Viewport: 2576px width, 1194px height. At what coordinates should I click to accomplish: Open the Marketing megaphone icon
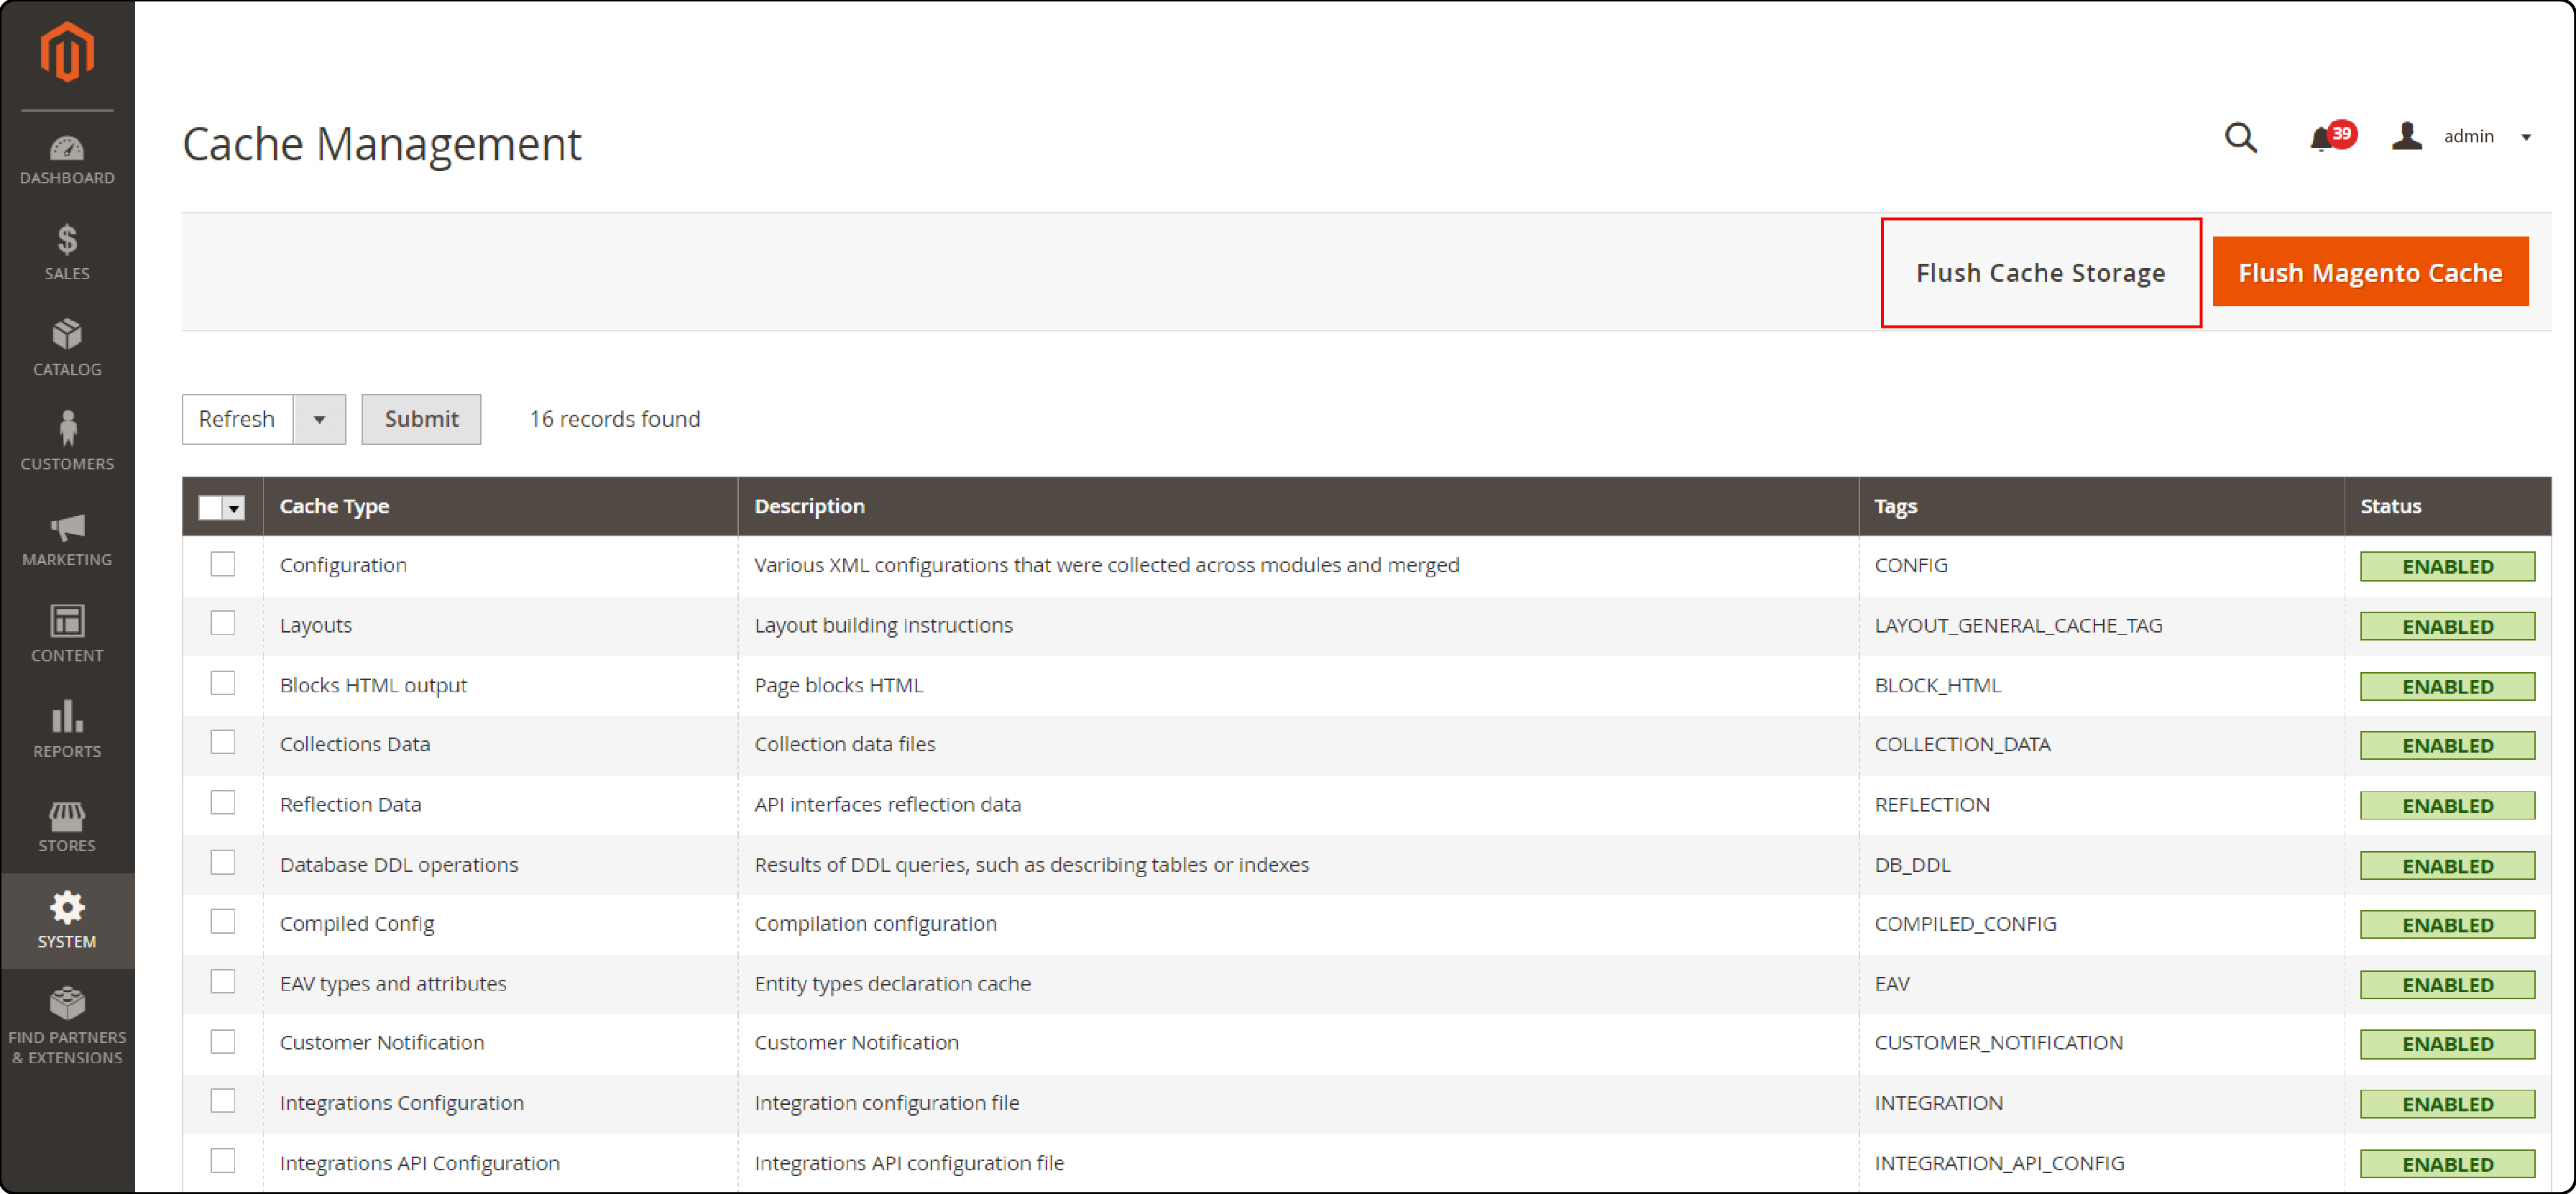tap(67, 527)
